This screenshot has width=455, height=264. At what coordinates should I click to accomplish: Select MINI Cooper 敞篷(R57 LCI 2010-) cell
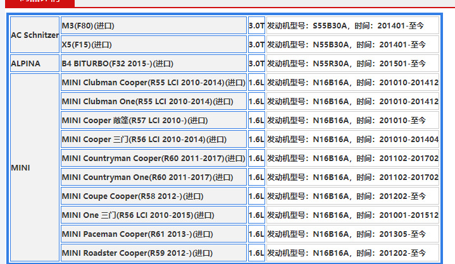154,121
